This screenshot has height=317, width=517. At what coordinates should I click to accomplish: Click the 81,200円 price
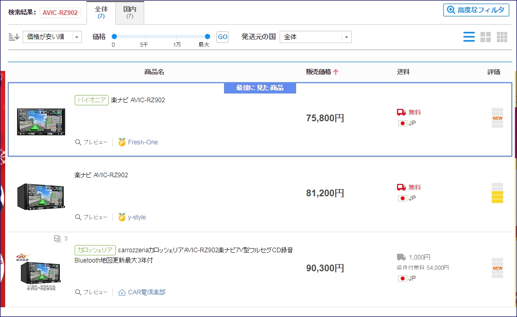pyautogui.click(x=325, y=193)
